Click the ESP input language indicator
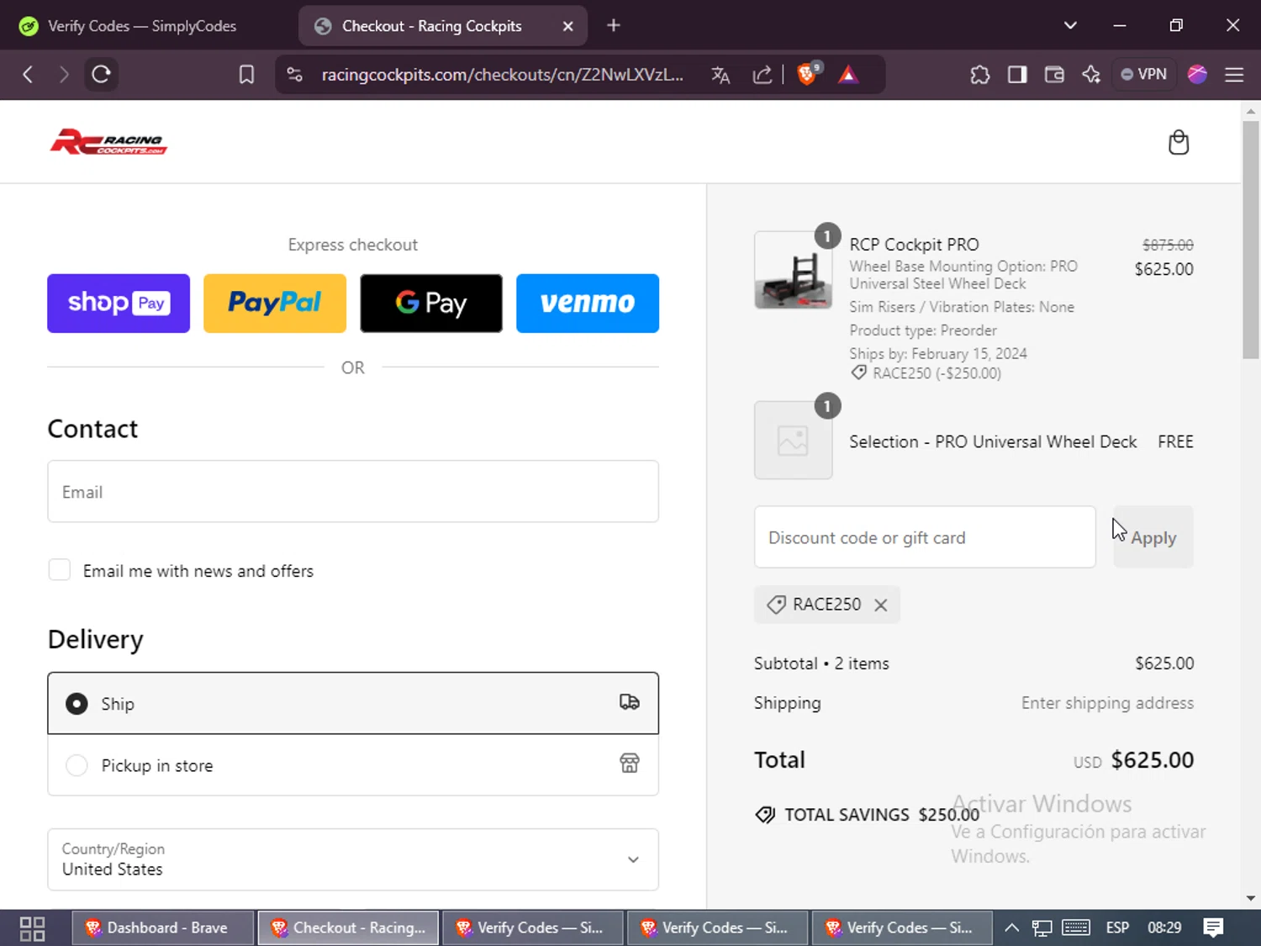 tap(1117, 928)
